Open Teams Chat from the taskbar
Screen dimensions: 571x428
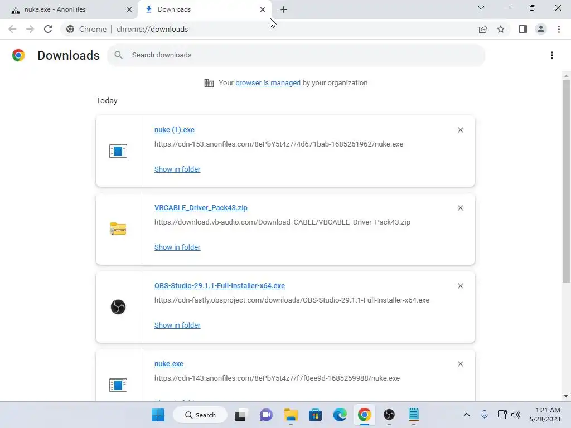pos(266,415)
